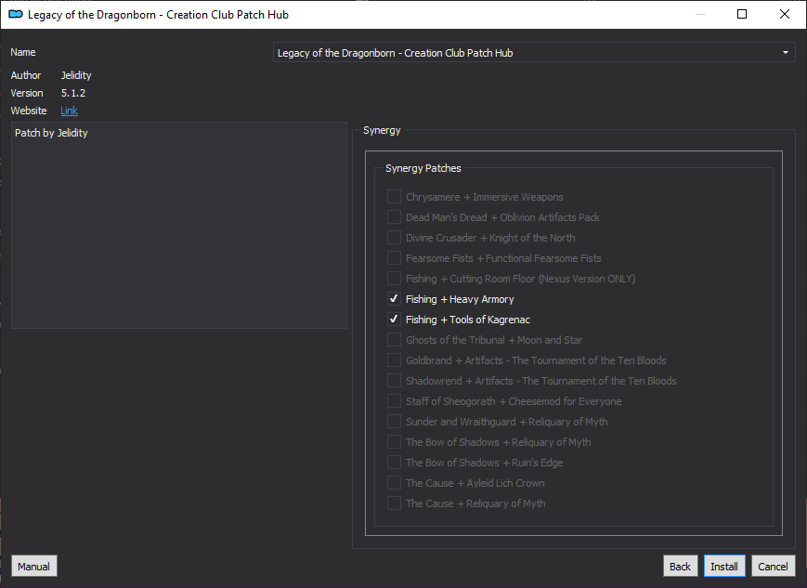Click the app icon in title bar
The height and width of the screenshot is (588, 807).
(x=15, y=15)
